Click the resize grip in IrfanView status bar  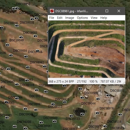coord(124,83)
